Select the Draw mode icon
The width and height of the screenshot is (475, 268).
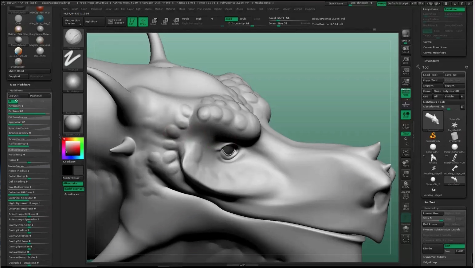coord(143,22)
